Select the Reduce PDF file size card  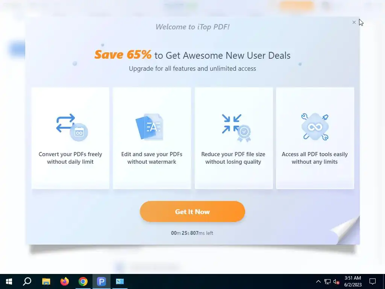(x=233, y=138)
